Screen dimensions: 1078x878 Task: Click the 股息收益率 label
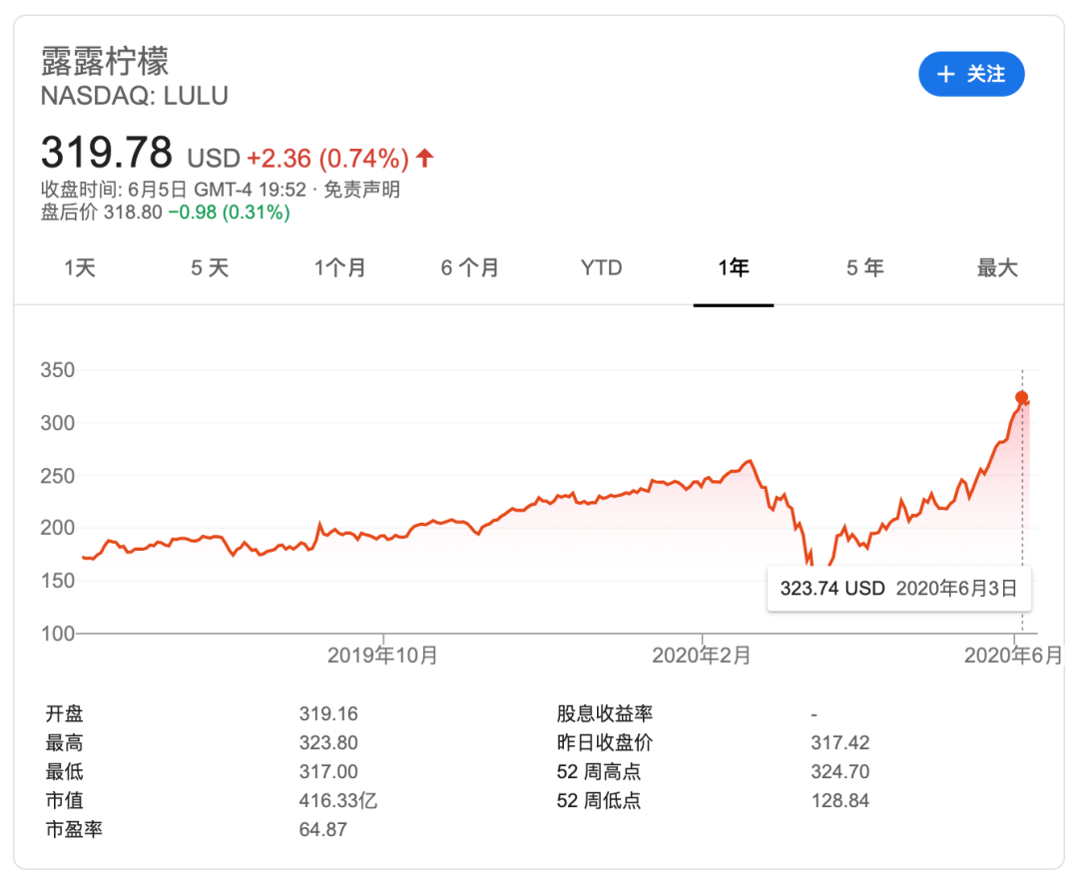click(x=604, y=713)
